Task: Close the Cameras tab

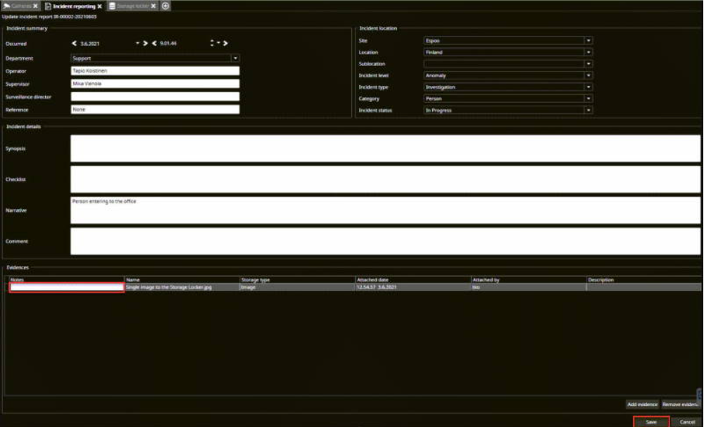Action: tap(35, 6)
